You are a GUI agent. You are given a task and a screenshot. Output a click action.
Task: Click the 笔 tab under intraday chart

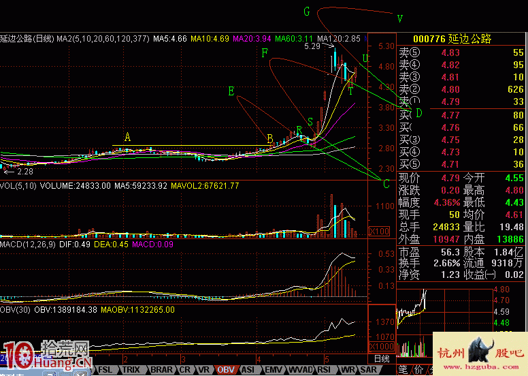[404, 369]
